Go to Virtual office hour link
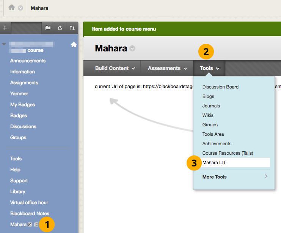 29,202
